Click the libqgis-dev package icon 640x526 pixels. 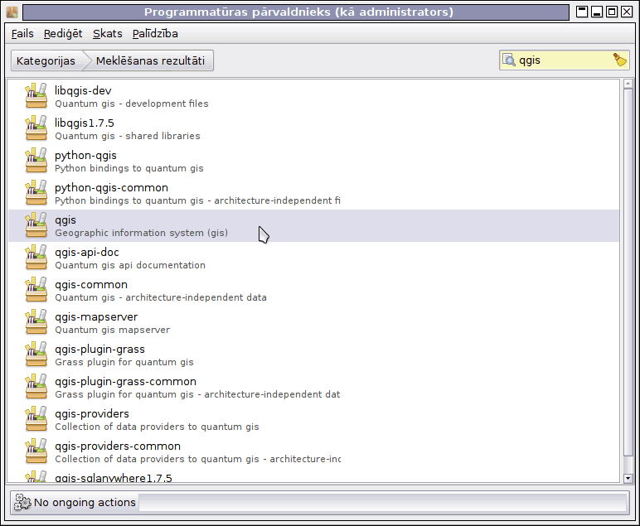(x=36, y=96)
